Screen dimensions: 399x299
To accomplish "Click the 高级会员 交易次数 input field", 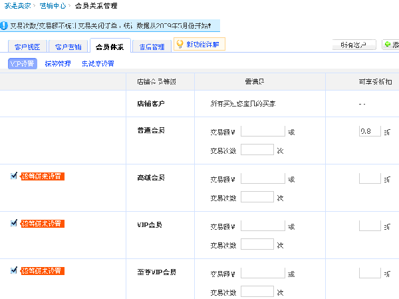I will [x=257, y=197].
